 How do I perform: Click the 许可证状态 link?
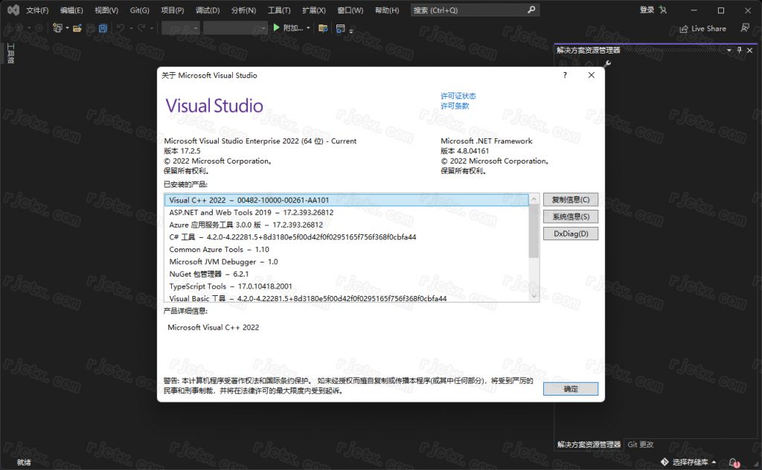tap(458, 96)
